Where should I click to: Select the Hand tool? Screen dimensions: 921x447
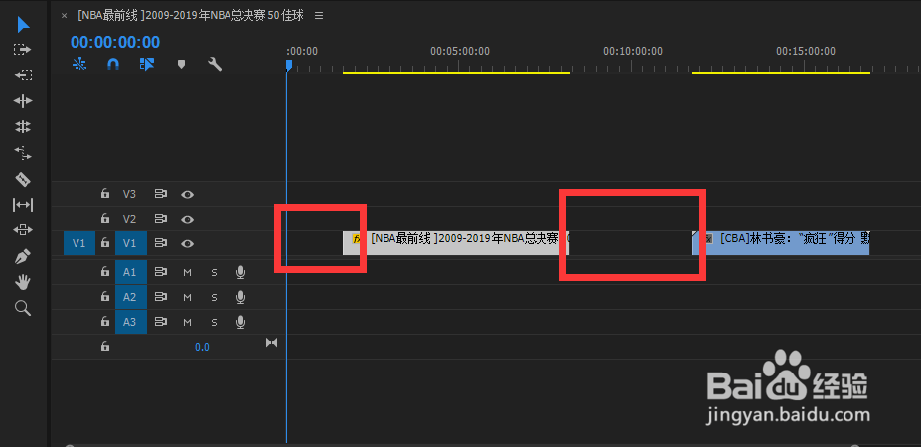click(23, 282)
